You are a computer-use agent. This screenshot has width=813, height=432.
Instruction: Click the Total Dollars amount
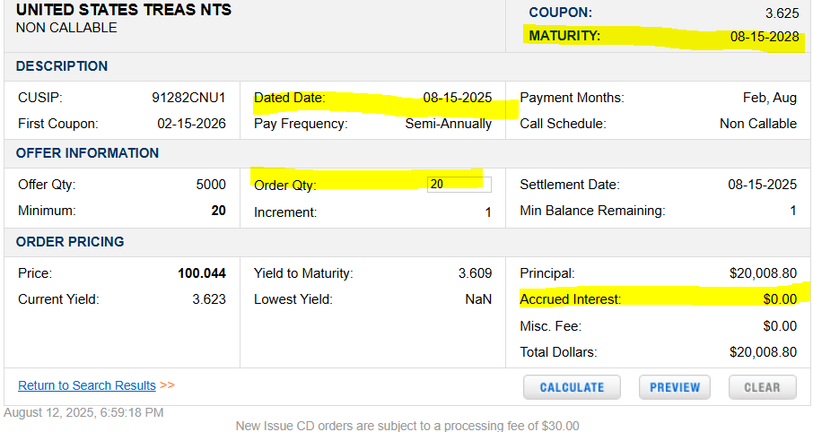[x=763, y=352]
